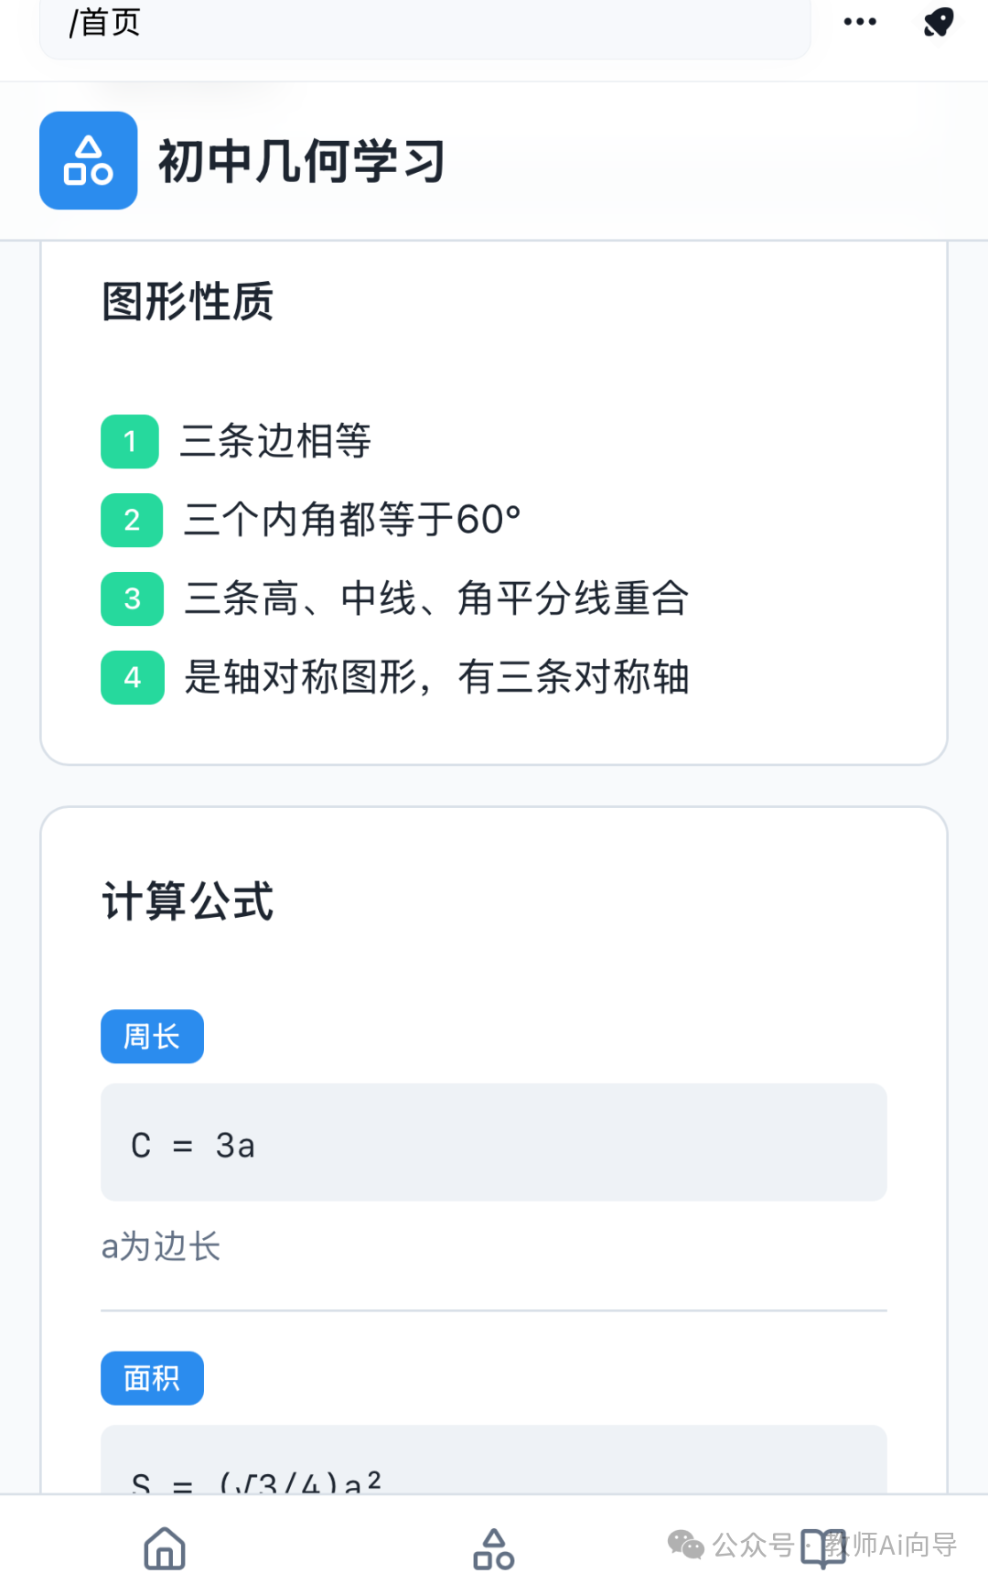Click the area formula S box
988x1584 pixels.
tap(493, 1462)
